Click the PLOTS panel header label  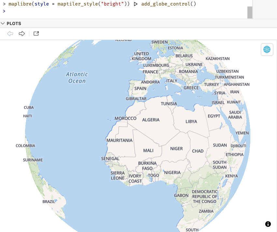pos(14,23)
